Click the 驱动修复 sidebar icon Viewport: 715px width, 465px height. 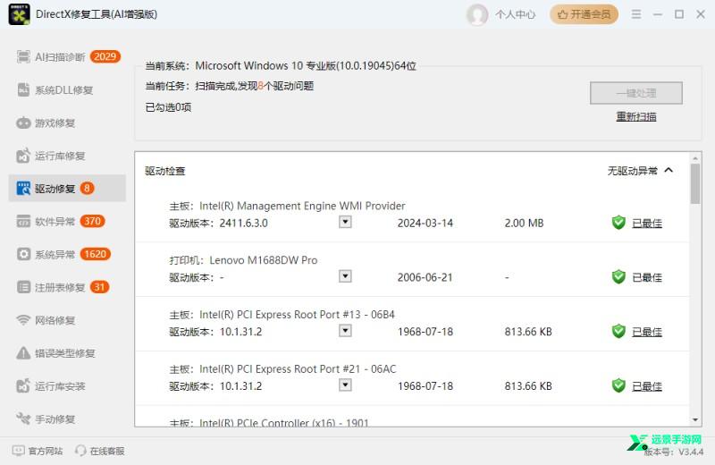coord(23,189)
